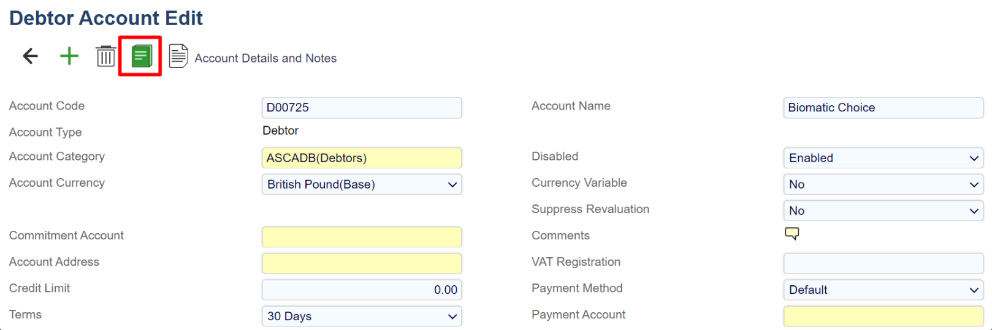Open the Terms 30 Days dropdown
992x330 pixels.
point(362,316)
